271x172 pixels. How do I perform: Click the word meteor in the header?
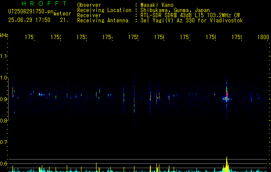pyautogui.click(x=62, y=14)
